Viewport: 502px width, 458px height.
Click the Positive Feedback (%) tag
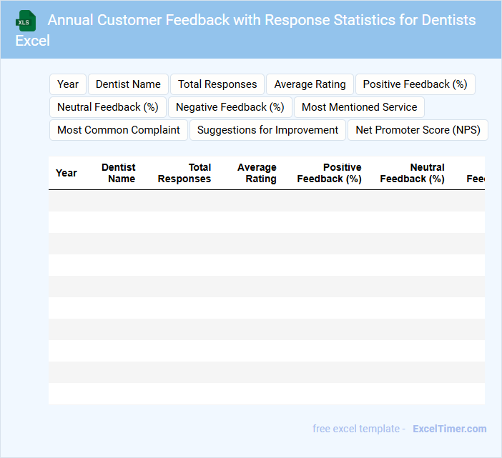click(415, 84)
